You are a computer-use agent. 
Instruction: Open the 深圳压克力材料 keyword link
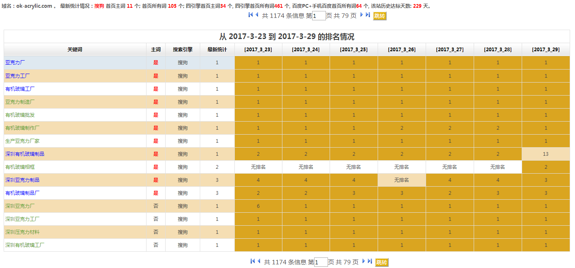[x=22, y=232]
